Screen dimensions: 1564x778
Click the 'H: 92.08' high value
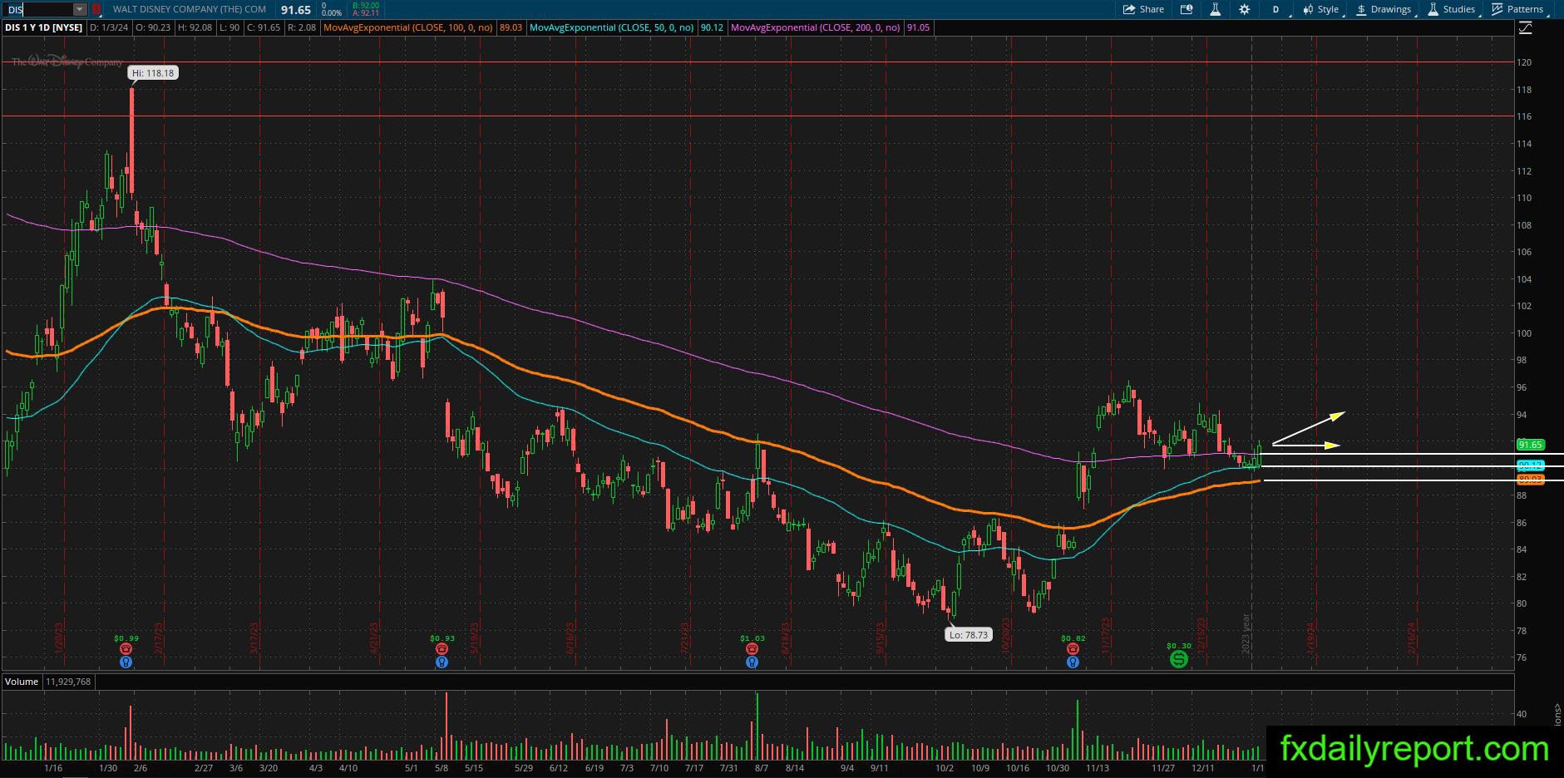click(x=195, y=27)
